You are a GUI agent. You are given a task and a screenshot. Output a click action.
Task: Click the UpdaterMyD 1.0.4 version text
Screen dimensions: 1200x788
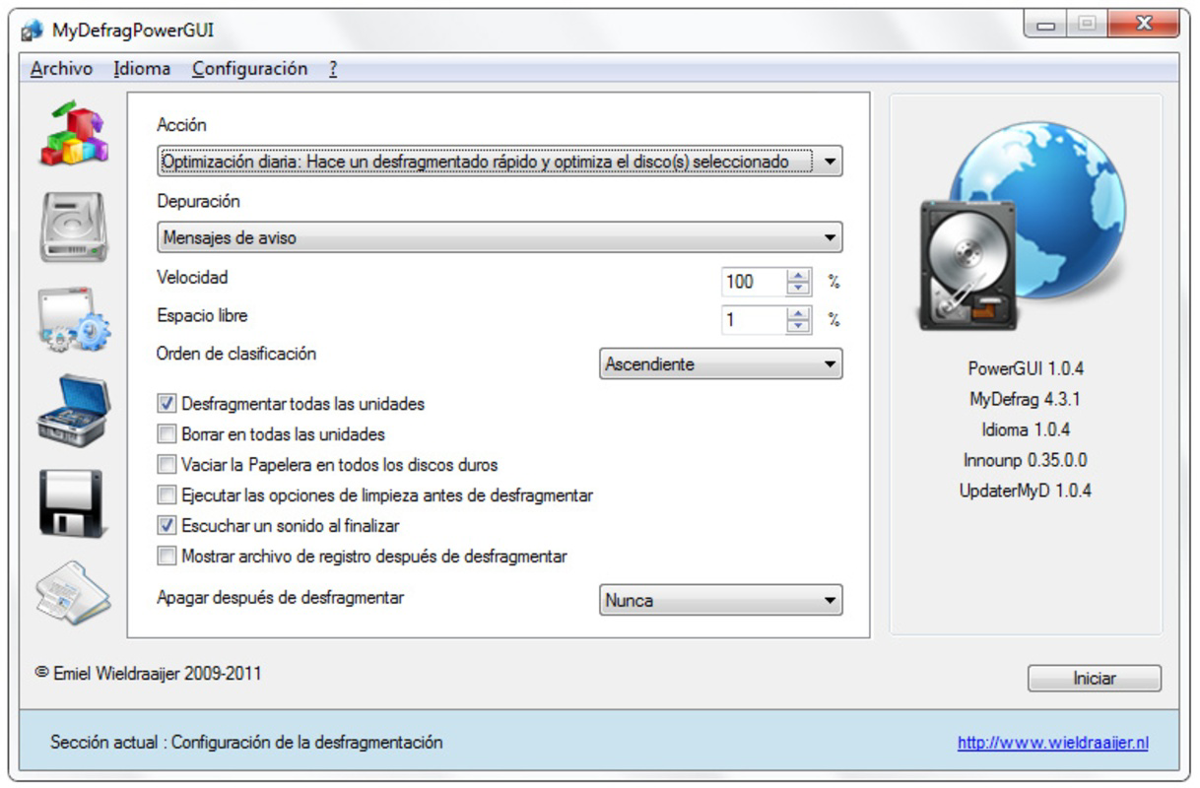coord(1026,491)
